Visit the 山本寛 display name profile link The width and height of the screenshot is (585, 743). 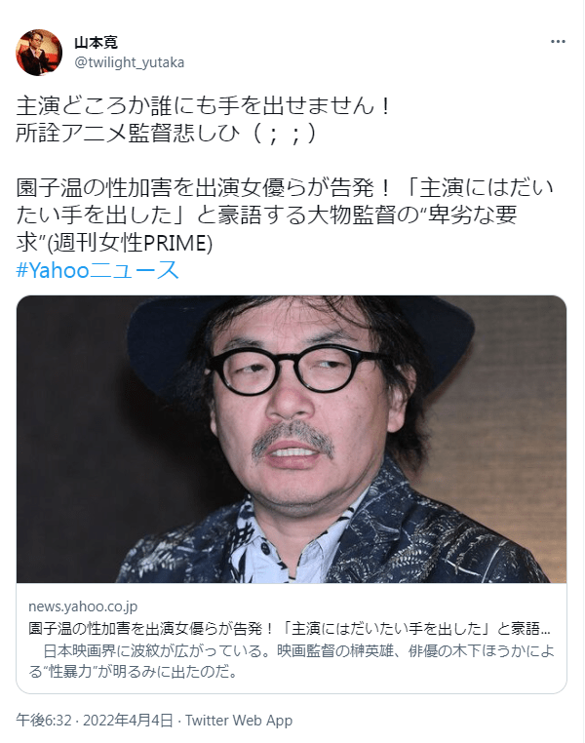point(96,43)
